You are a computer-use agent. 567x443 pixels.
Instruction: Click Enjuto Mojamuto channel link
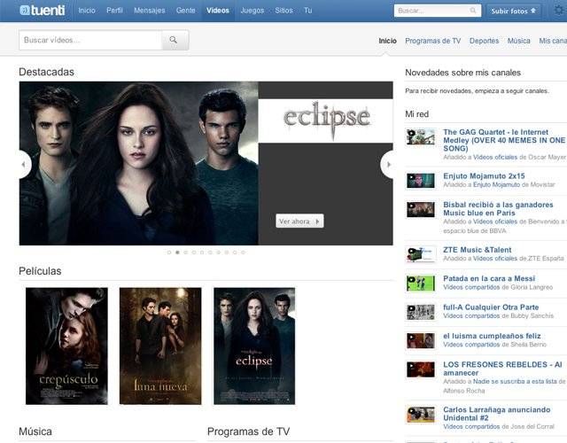click(496, 185)
